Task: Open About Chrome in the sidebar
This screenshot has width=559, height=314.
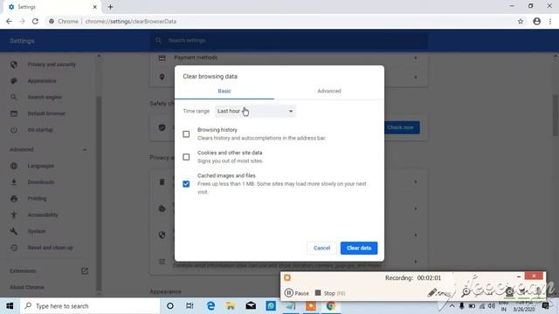Action: [x=27, y=287]
